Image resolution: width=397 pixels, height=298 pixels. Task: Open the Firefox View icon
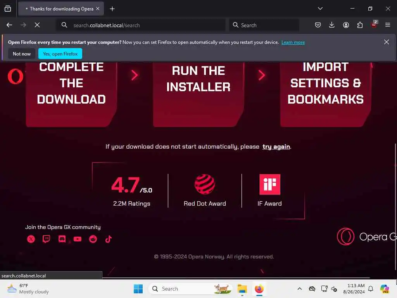8,9
